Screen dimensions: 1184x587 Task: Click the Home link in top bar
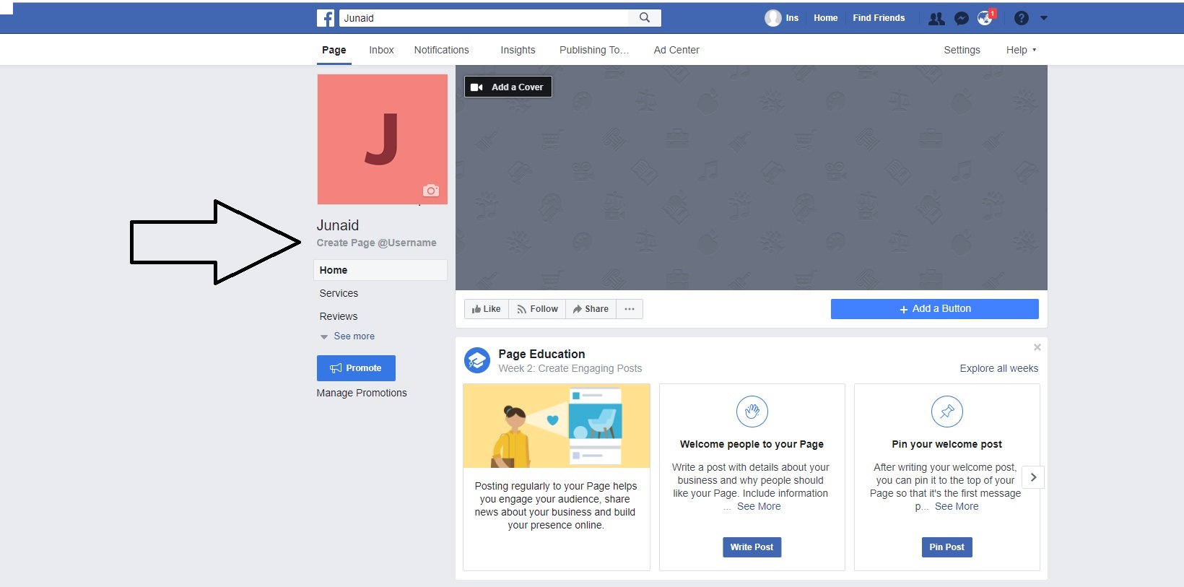(826, 18)
